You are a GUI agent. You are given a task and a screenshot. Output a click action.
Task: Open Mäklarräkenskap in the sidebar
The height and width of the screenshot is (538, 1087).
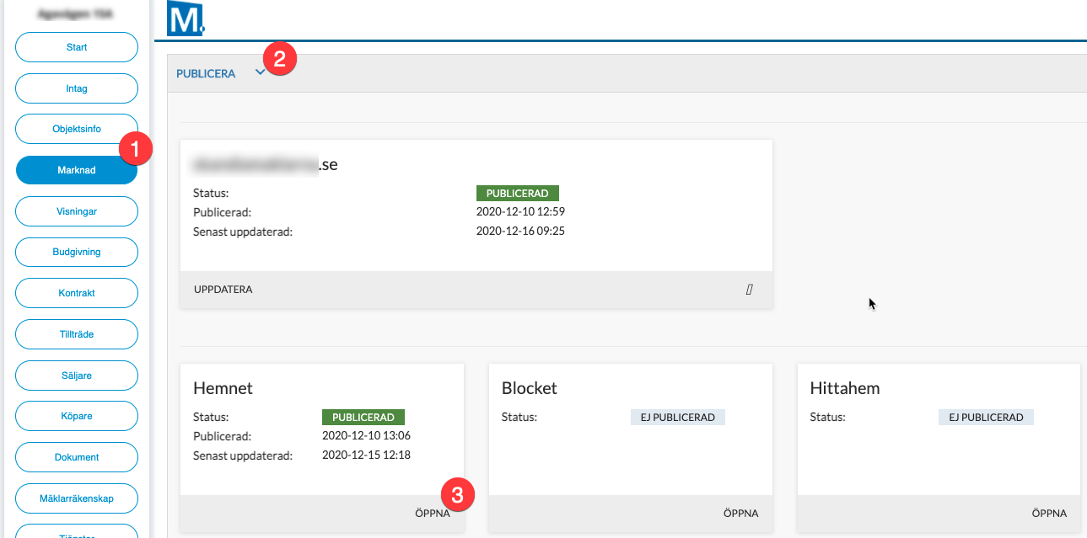(x=77, y=498)
